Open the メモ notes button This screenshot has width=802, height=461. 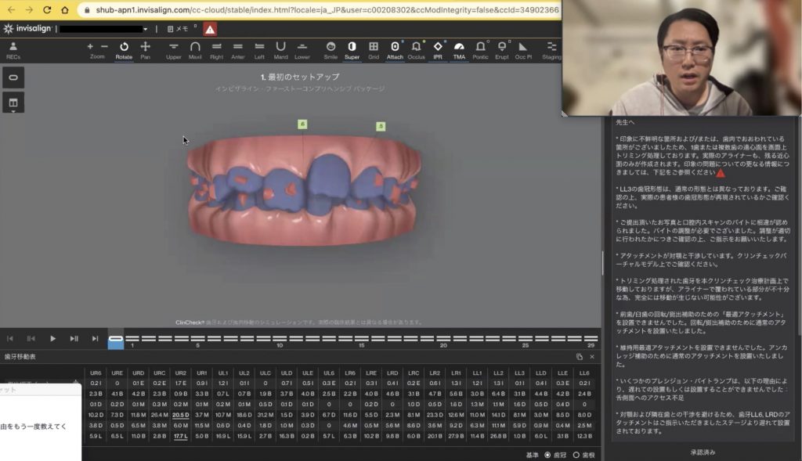[178, 29]
